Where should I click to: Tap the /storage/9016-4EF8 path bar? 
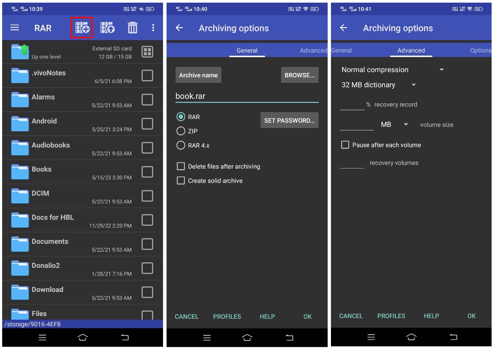pyautogui.click(x=83, y=324)
